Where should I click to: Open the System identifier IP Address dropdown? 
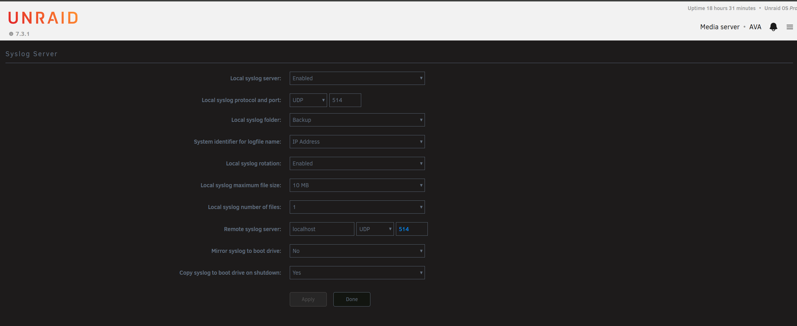coord(357,142)
